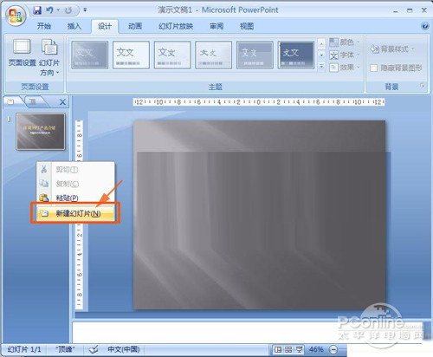Choose 粘贴(P) in context menu
The height and width of the screenshot is (357, 433).
(x=75, y=198)
